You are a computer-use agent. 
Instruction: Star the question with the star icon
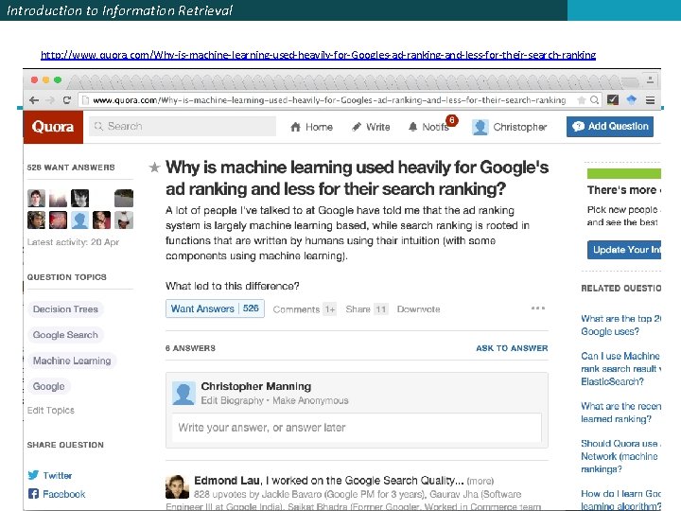point(154,167)
